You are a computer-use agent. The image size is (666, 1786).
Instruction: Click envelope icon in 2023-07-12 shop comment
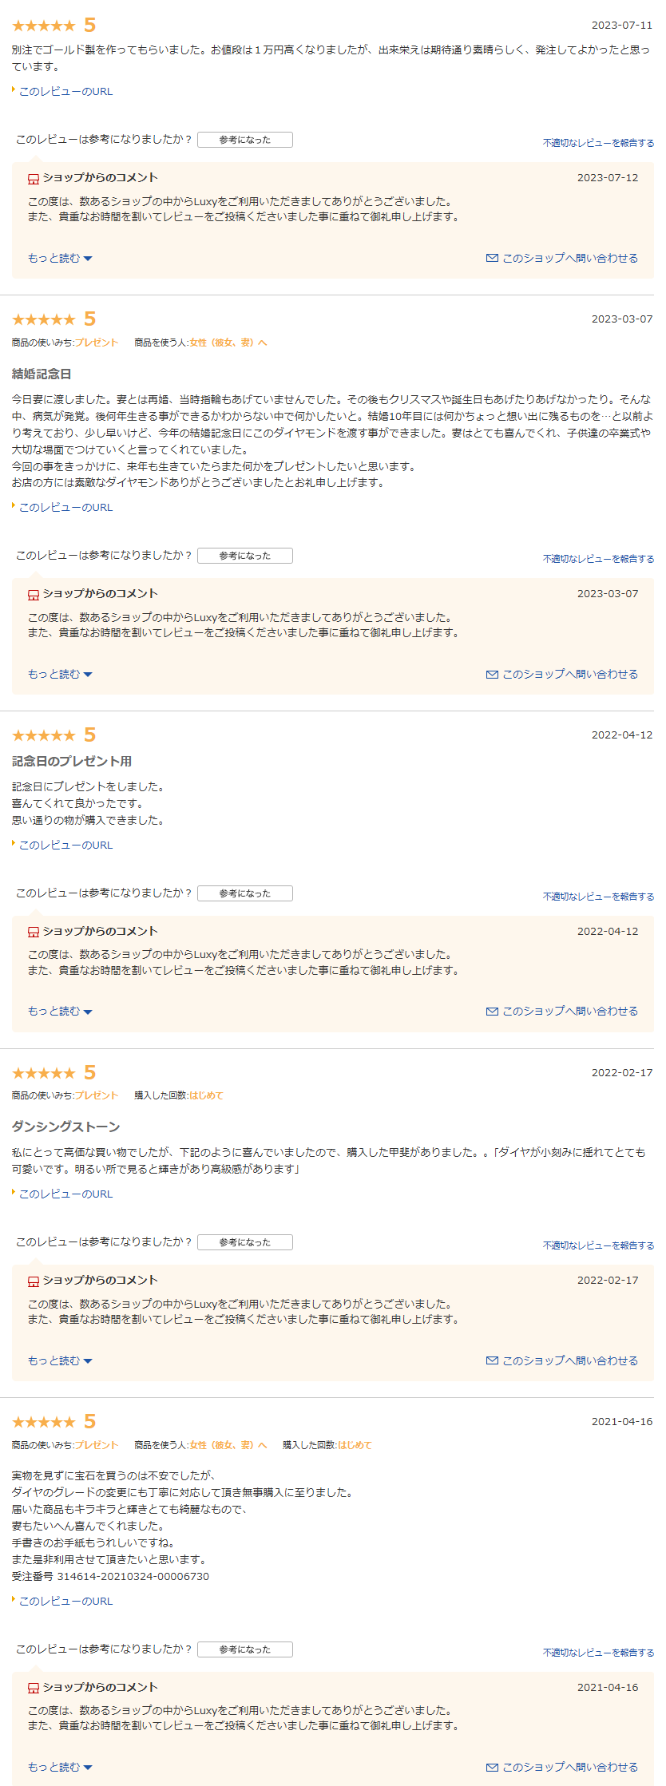point(492,258)
